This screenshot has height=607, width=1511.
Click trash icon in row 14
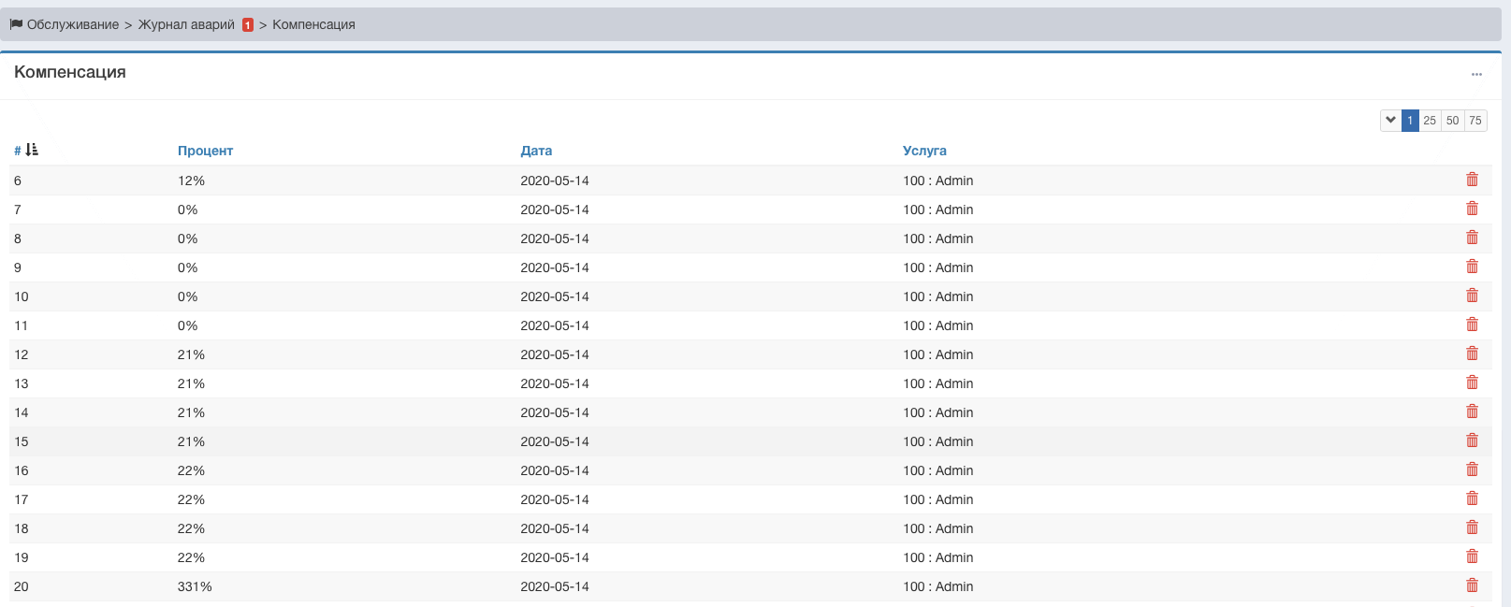click(1472, 412)
